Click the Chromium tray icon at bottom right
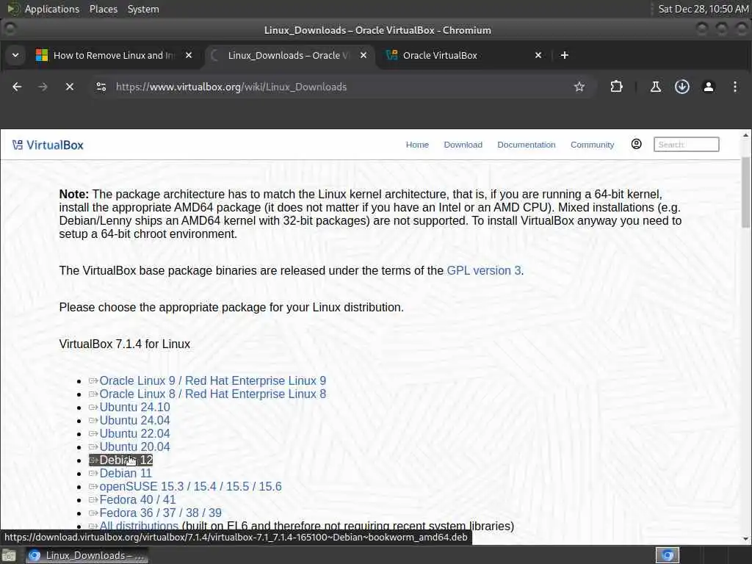Image resolution: width=752 pixels, height=564 pixels. (668, 555)
